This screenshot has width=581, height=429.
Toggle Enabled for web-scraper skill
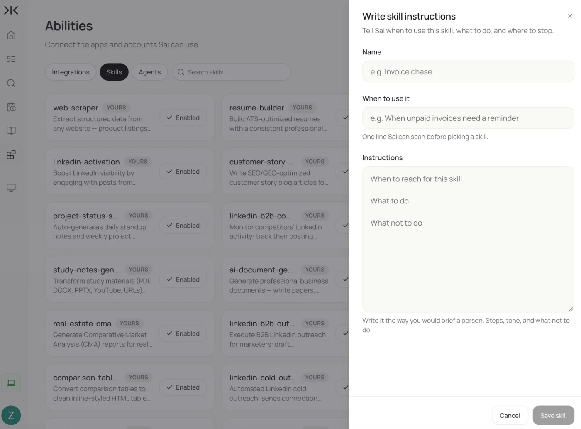[183, 118]
